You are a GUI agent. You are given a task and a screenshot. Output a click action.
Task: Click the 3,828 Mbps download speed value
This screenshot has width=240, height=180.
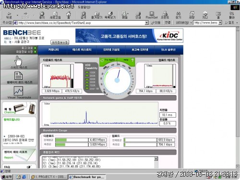pyautogui.click(x=52, y=91)
